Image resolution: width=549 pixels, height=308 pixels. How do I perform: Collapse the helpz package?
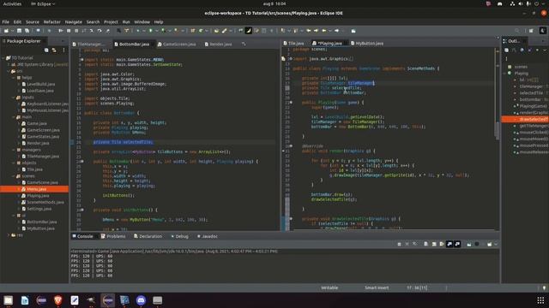pos(14,78)
